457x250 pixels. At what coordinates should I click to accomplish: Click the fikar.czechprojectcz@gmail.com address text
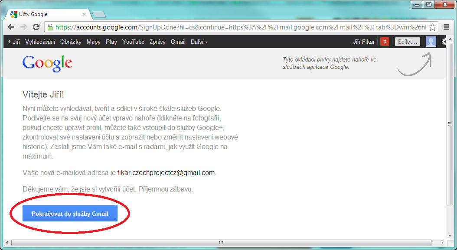[166, 172]
